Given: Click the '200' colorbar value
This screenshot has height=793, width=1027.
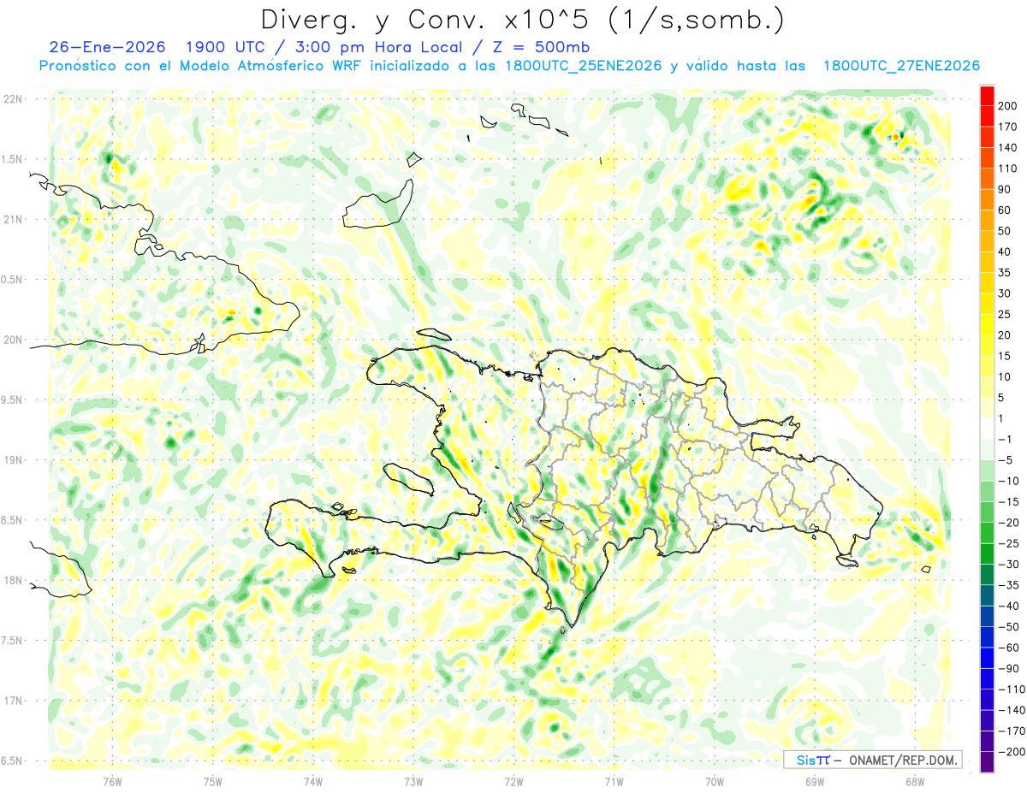Looking at the screenshot, I should click(1009, 105).
